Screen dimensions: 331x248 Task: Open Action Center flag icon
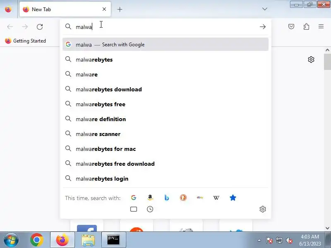tap(269, 240)
